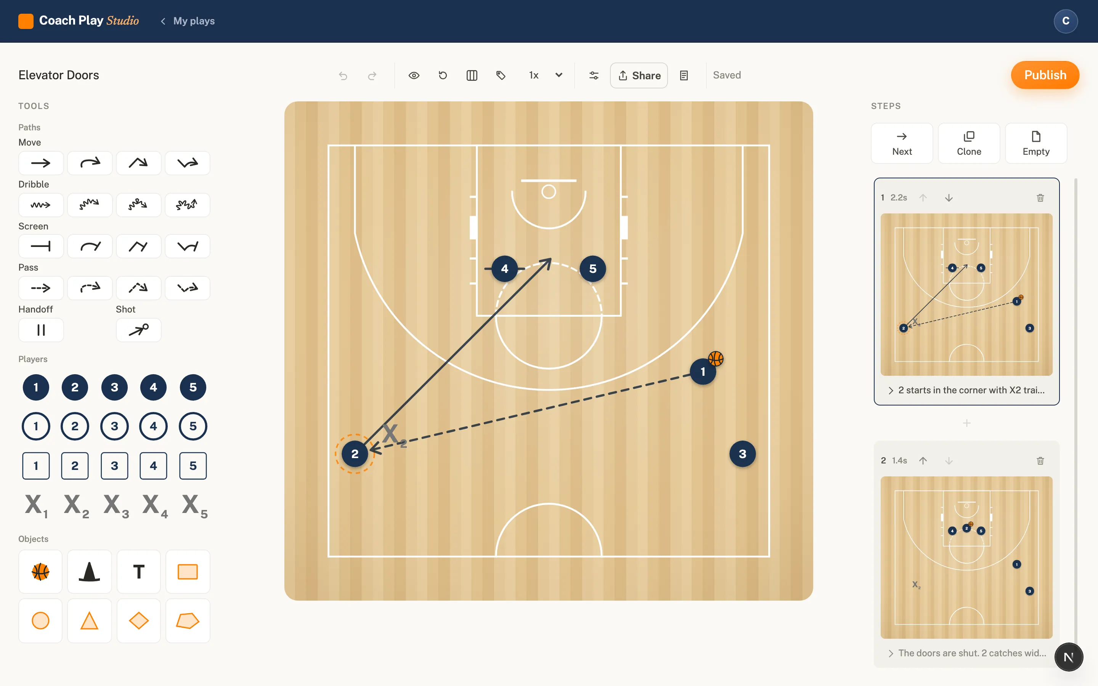
Task: Open the sliders settings icon
Action: (x=594, y=75)
